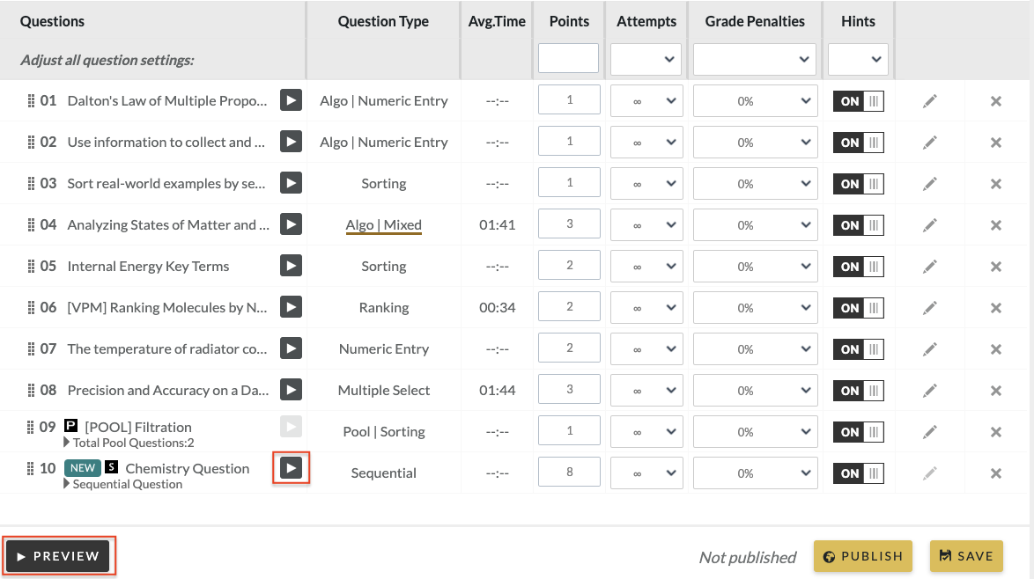The width and height of the screenshot is (1034, 579).
Task: Delete question 02 with the X icon
Action: click(996, 143)
